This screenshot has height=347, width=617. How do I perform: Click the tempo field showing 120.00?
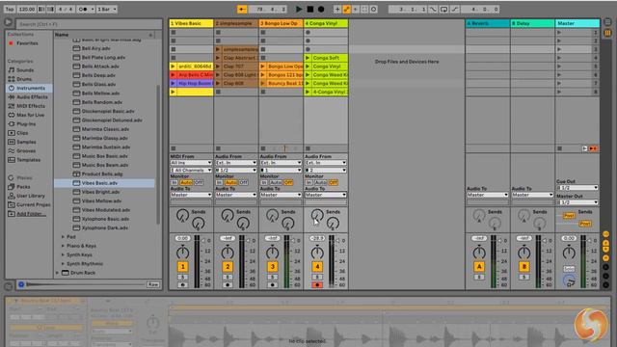[27, 9]
